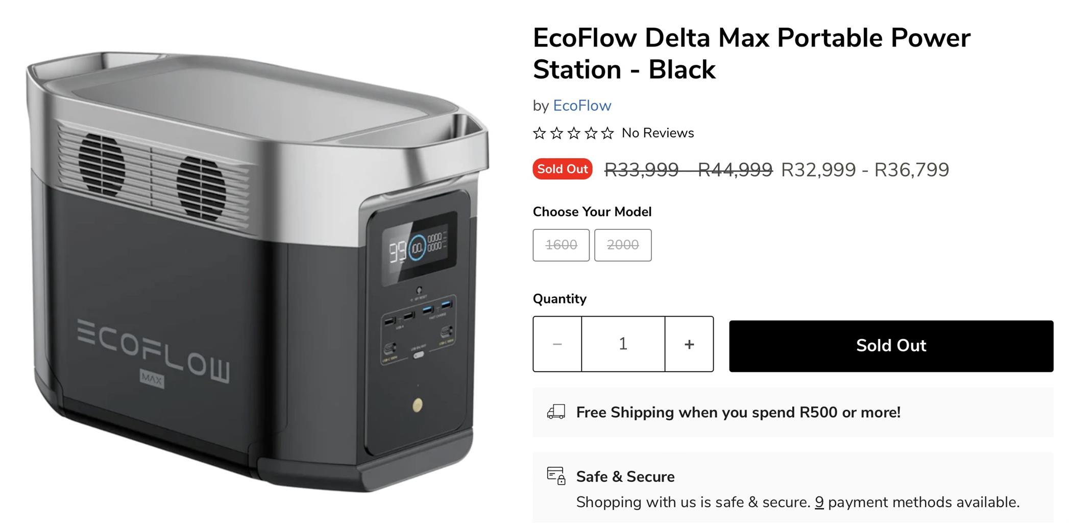Increase quantity with the plus button
The width and height of the screenshot is (1069, 523).
point(689,344)
